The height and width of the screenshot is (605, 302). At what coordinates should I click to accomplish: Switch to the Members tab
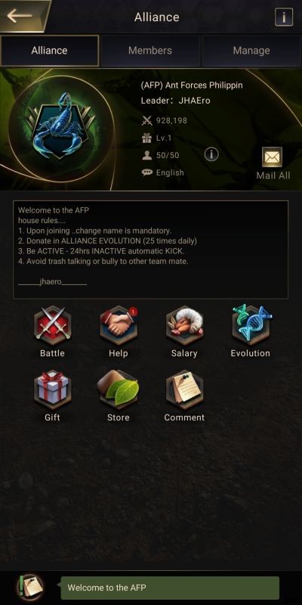click(x=150, y=51)
